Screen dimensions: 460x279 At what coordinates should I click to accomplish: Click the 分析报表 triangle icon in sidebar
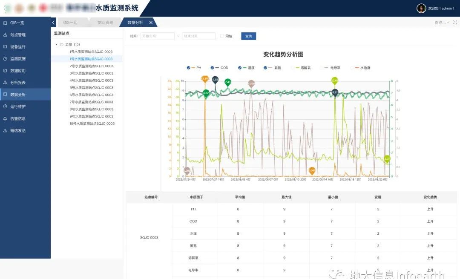pyautogui.click(x=5, y=83)
